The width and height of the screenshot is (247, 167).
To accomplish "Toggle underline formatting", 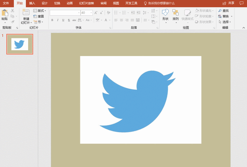I will click(x=63, y=20).
